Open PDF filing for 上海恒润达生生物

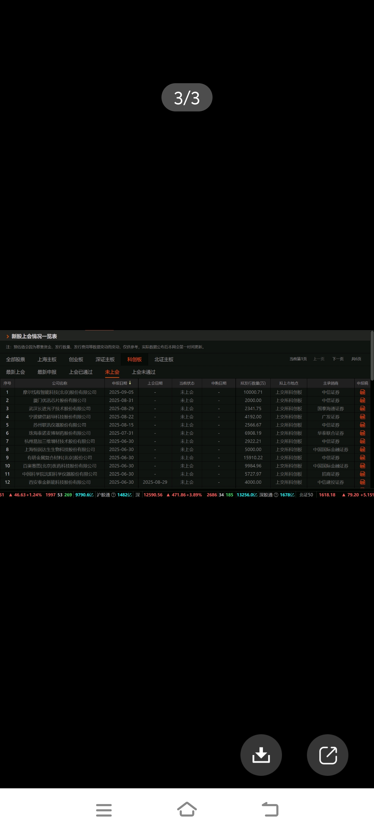click(x=362, y=449)
